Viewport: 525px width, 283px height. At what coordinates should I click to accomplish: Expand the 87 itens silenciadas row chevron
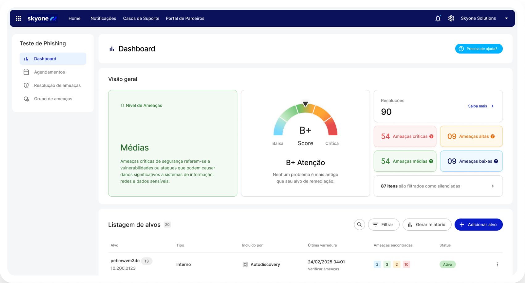(x=493, y=186)
